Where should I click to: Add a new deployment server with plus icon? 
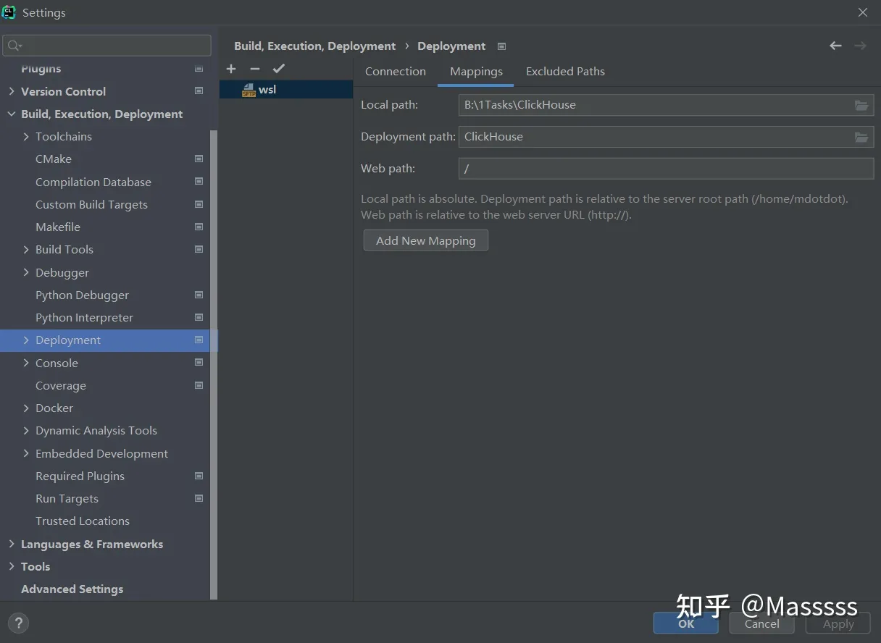pos(231,69)
